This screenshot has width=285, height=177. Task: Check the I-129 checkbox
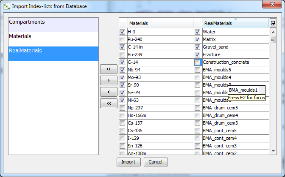coord(122,139)
